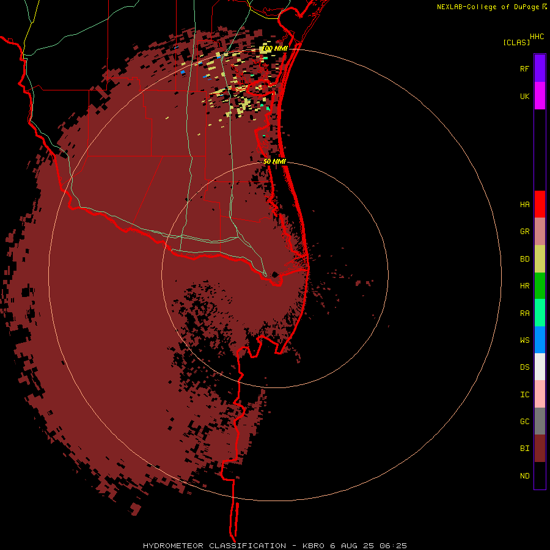Click the "WS" legend label

525,340
